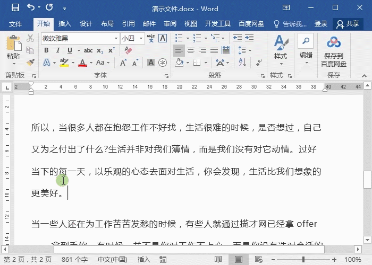This screenshot has height=265, width=372.
Task: Toggle italic formatting
Action: pyautogui.click(x=57, y=50)
